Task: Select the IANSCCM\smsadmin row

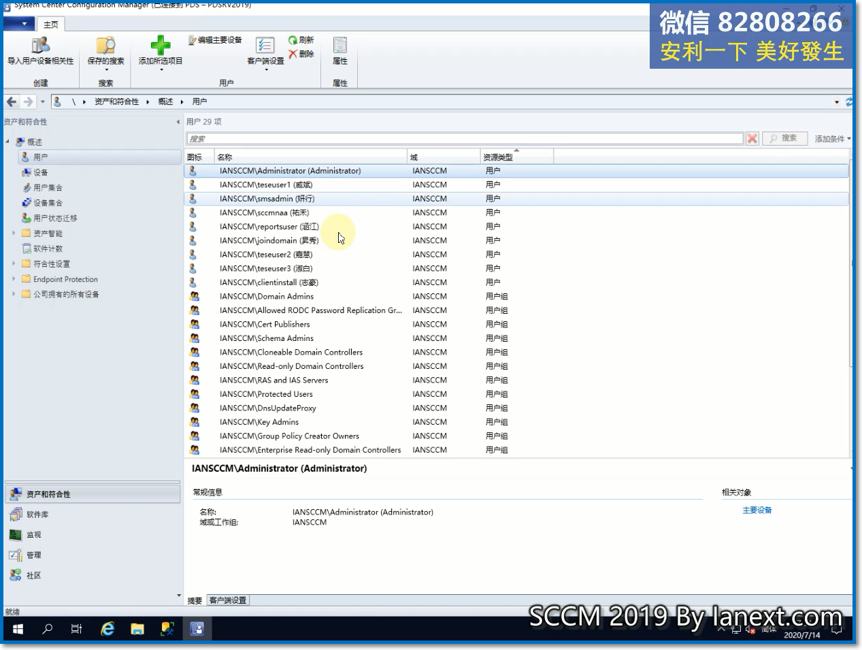Action: point(516,199)
